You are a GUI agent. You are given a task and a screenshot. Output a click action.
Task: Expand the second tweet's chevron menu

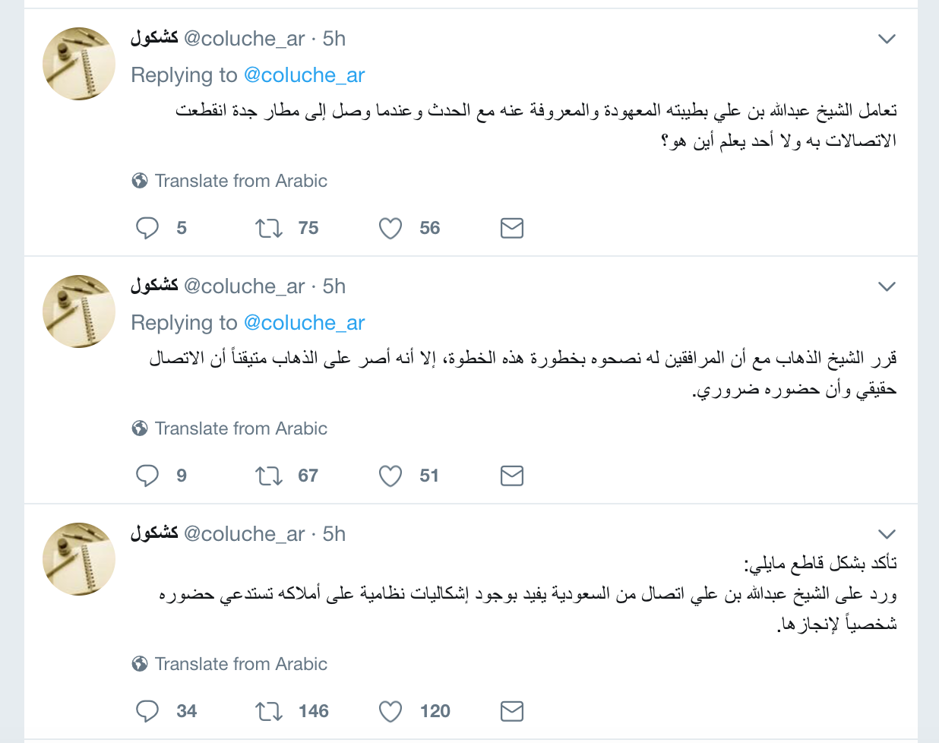pyautogui.click(x=887, y=286)
